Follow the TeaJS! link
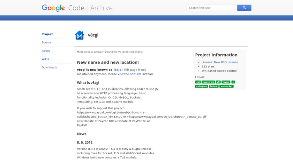This screenshot has height=164, width=293. point(118,70)
